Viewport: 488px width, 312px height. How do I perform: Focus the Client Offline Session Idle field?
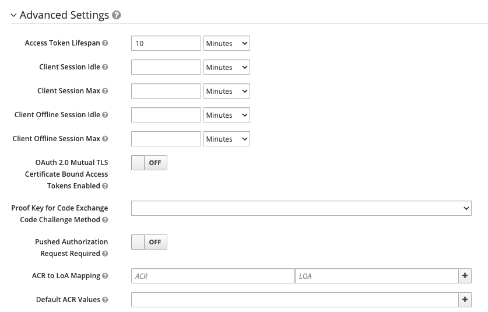pos(166,115)
